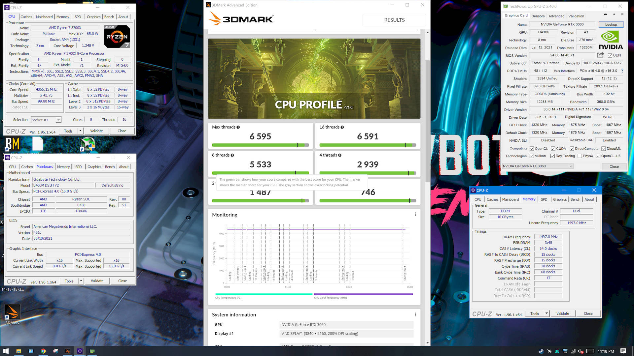Expand Tools dropdown arrow in CPU-Z Memory window
This screenshot has height=356, width=634.
[546, 313]
